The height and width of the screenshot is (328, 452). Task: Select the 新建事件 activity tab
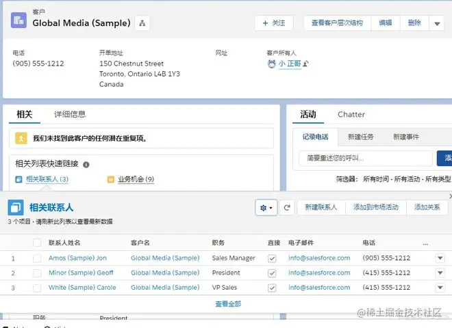click(406, 137)
